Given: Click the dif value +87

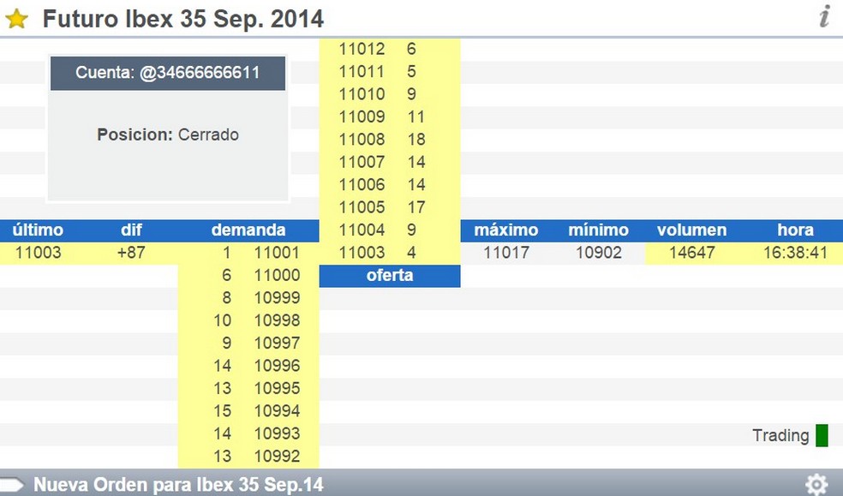Looking at the screenshot, I should pyautogui.click(x=131, y=253).
